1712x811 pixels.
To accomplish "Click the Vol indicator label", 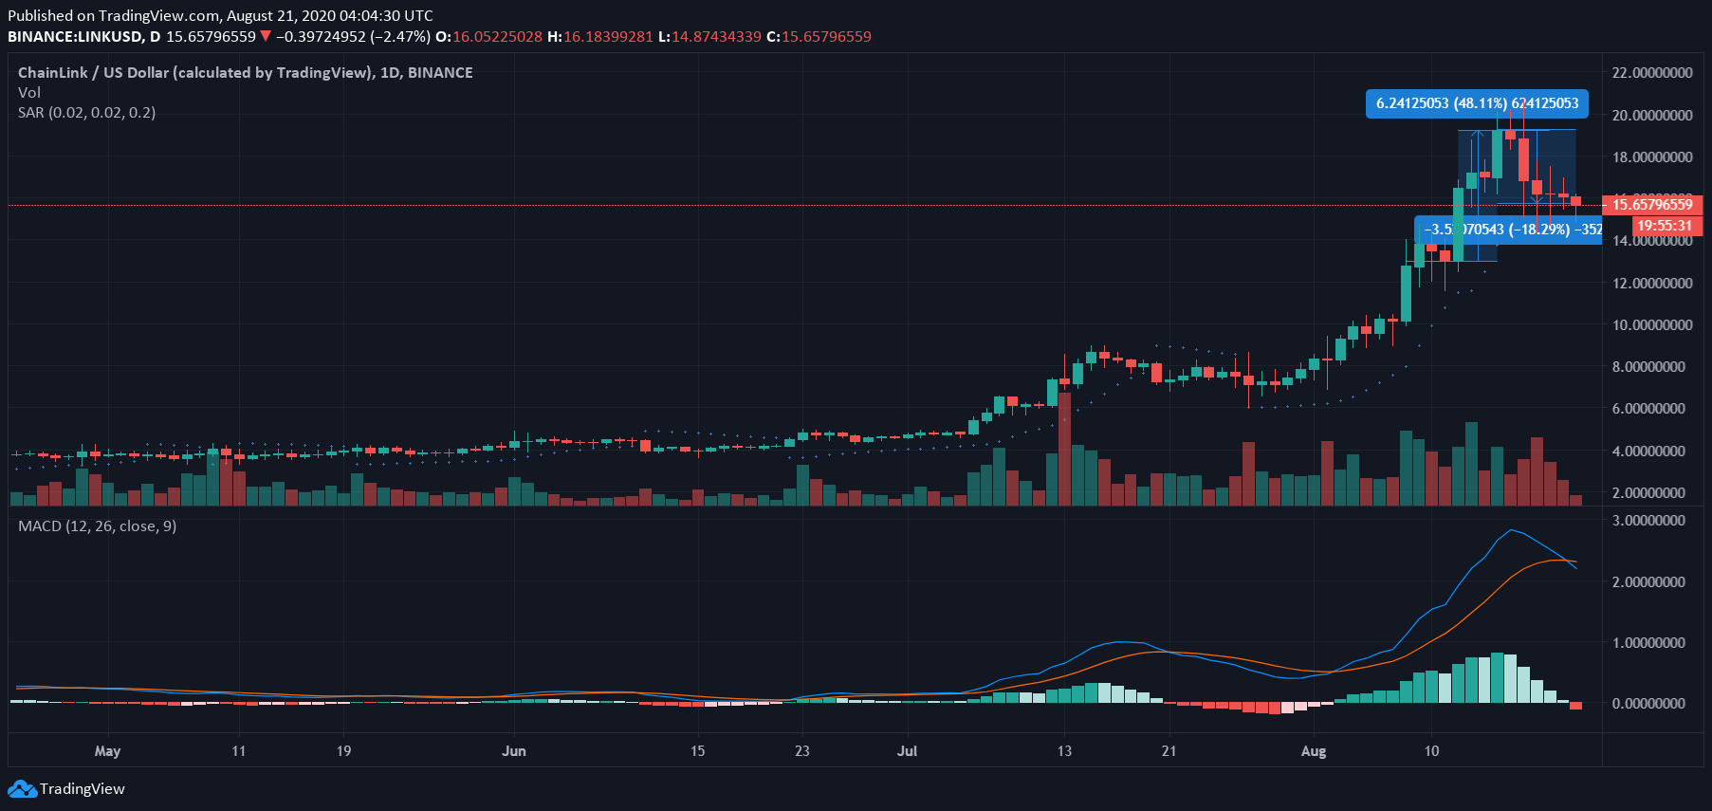I will [x=29, y=93].
